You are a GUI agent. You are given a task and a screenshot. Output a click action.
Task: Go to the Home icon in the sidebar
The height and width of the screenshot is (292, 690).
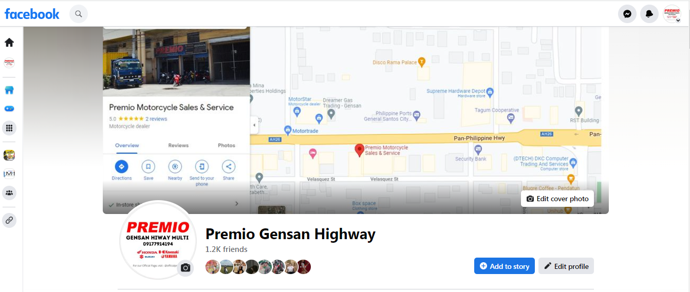pos(9,43)
